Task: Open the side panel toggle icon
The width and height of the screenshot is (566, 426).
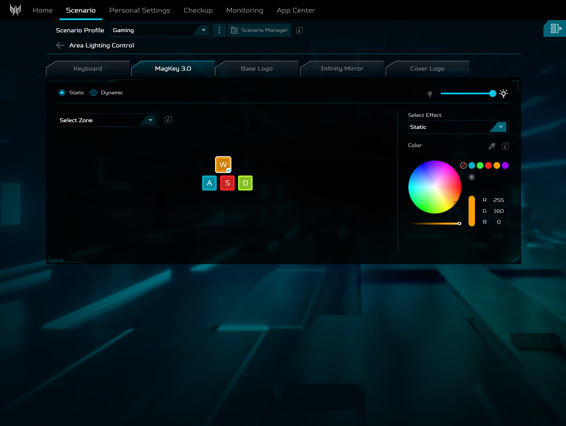Action: 555,28
